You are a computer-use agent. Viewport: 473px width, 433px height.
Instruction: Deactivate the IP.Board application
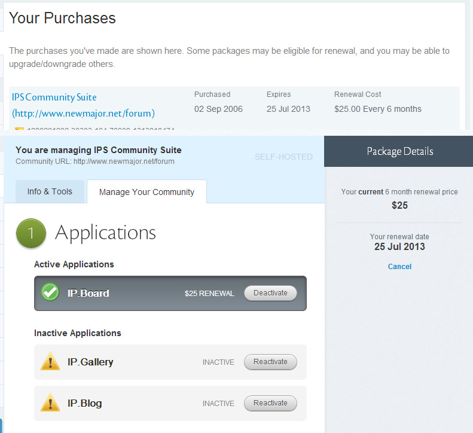pyautogui.click(x=270, y=293)
